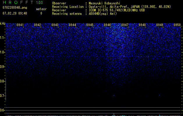Click observer name Masayuki Kobayashi
This screenshot has width=183, height=116.
point(104,3)
